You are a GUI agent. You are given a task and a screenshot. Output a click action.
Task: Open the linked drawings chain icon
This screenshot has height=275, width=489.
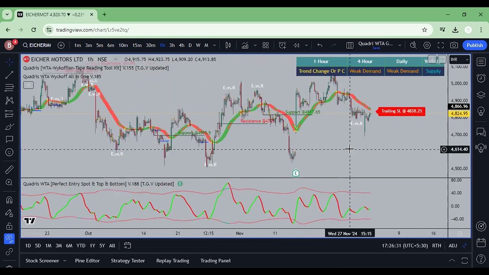[x=10, y=252]
